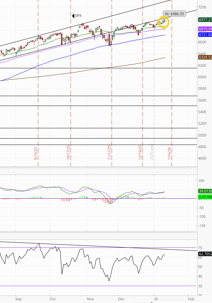Click the Sep month label on time axis
This screenshot has height=303, width=212.
(x=18, y=299)
